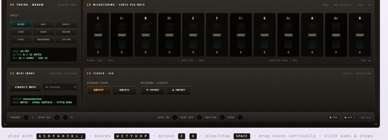Click 'REF A4 = 440Hz · EDO 12' readout
Screen dimensions: 388x140
click(x=30, y=58)
